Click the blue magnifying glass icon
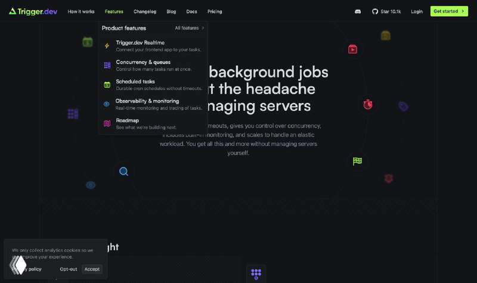 (x=123, y=172)
